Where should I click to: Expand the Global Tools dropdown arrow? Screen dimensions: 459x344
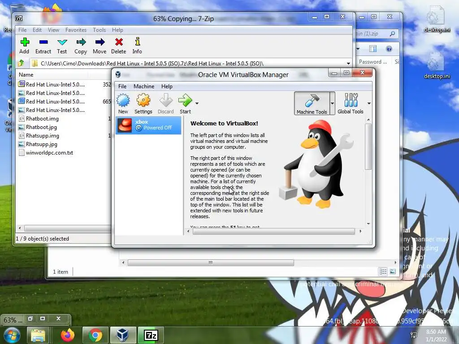369,103
